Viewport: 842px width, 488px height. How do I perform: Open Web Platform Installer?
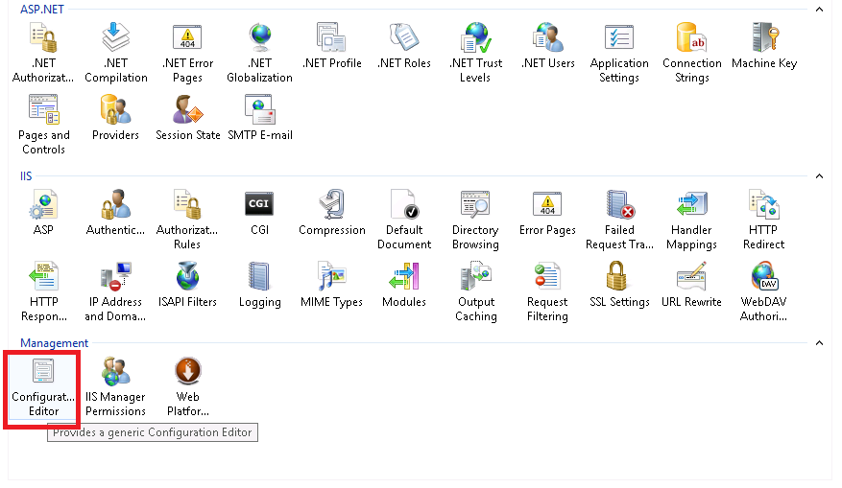click(x=188, y=386)
